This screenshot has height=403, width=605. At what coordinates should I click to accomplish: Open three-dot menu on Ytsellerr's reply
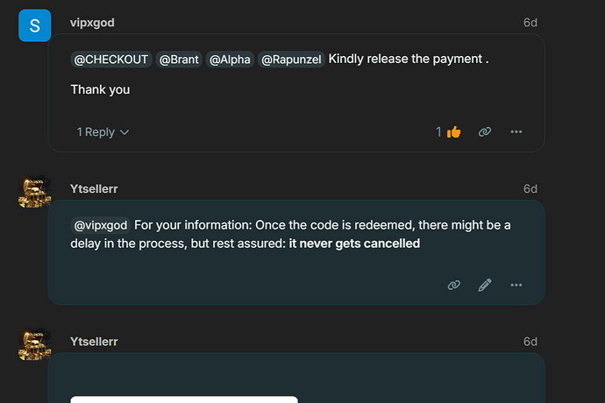click(516, 285)
